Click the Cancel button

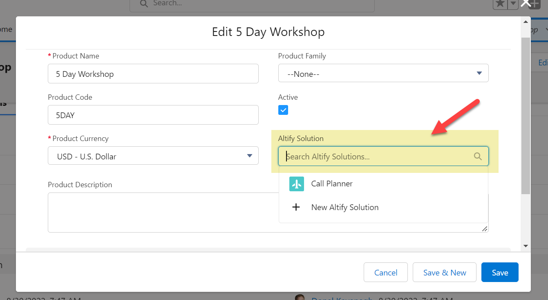[x=386, y=273]
